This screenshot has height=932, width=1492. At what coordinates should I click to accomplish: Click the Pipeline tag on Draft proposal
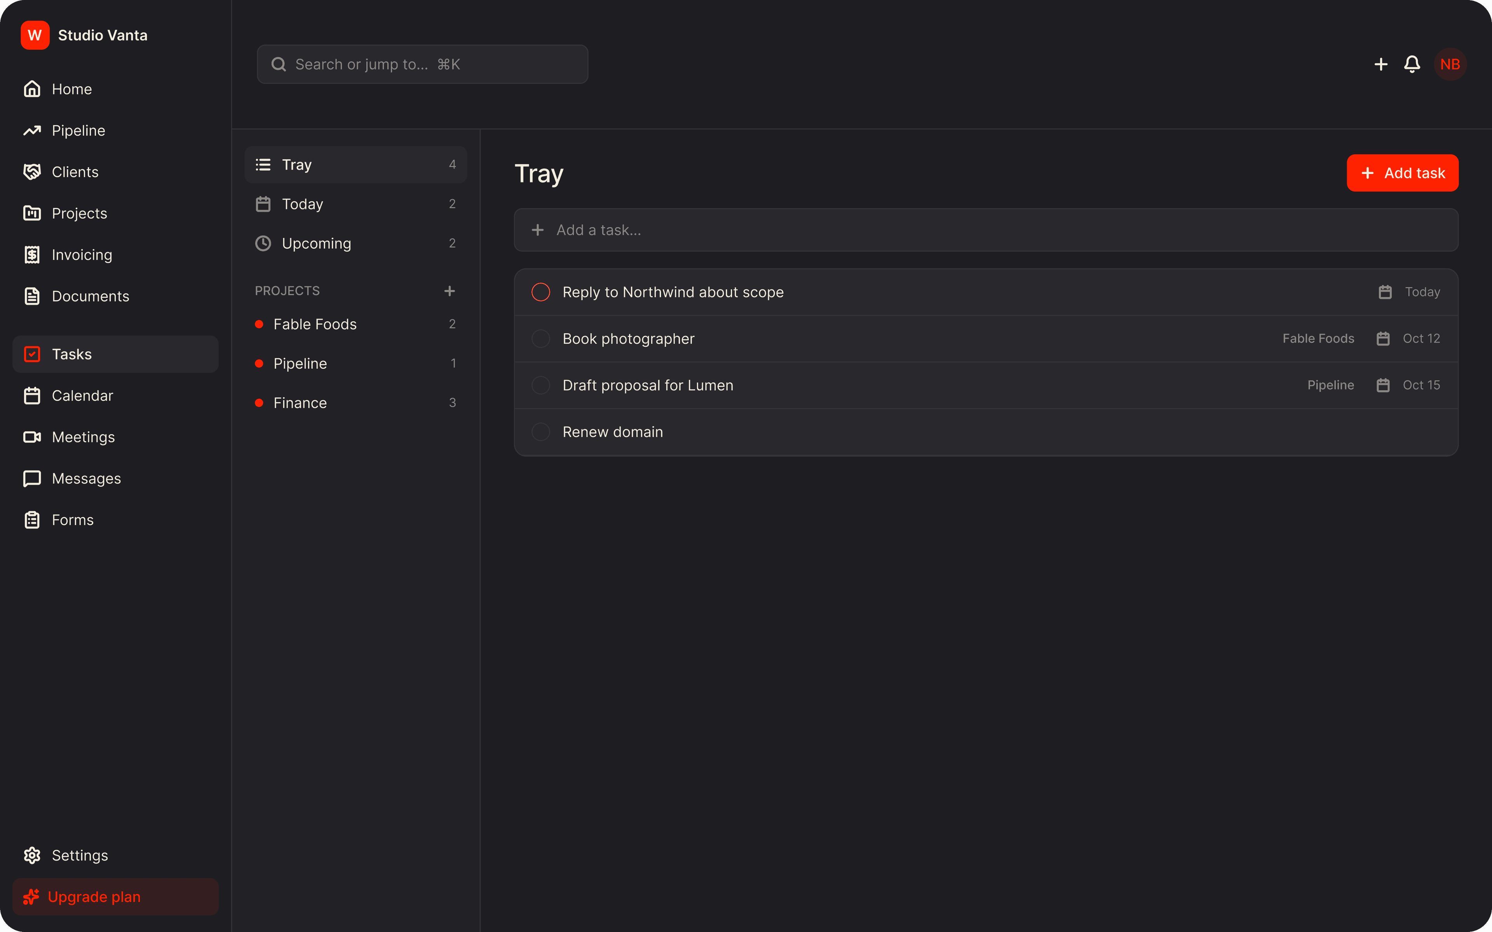tap(1330, 385)
